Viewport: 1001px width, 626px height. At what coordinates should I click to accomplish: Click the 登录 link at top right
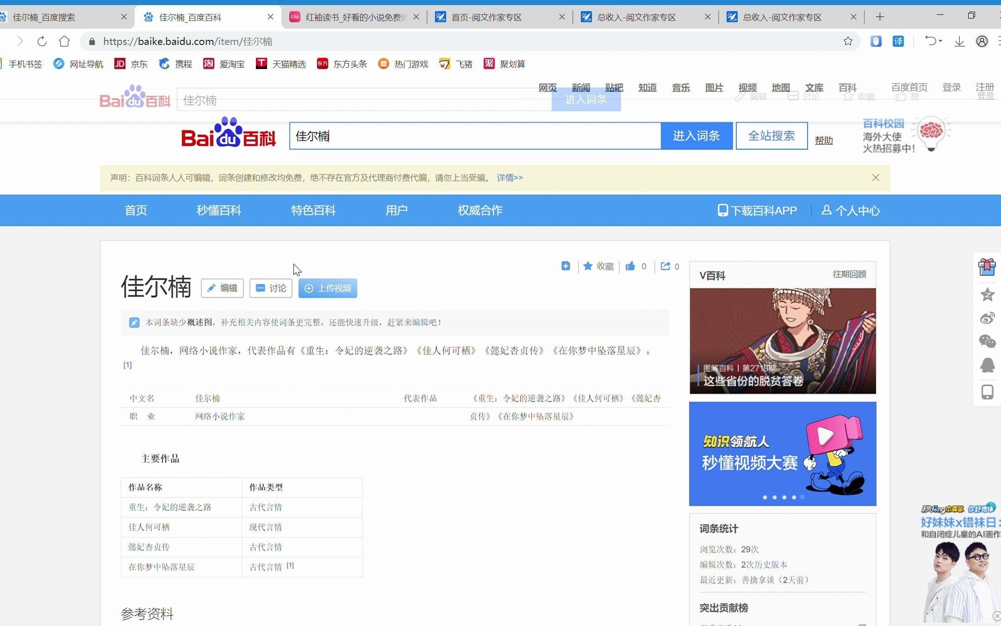pos(952,87)
